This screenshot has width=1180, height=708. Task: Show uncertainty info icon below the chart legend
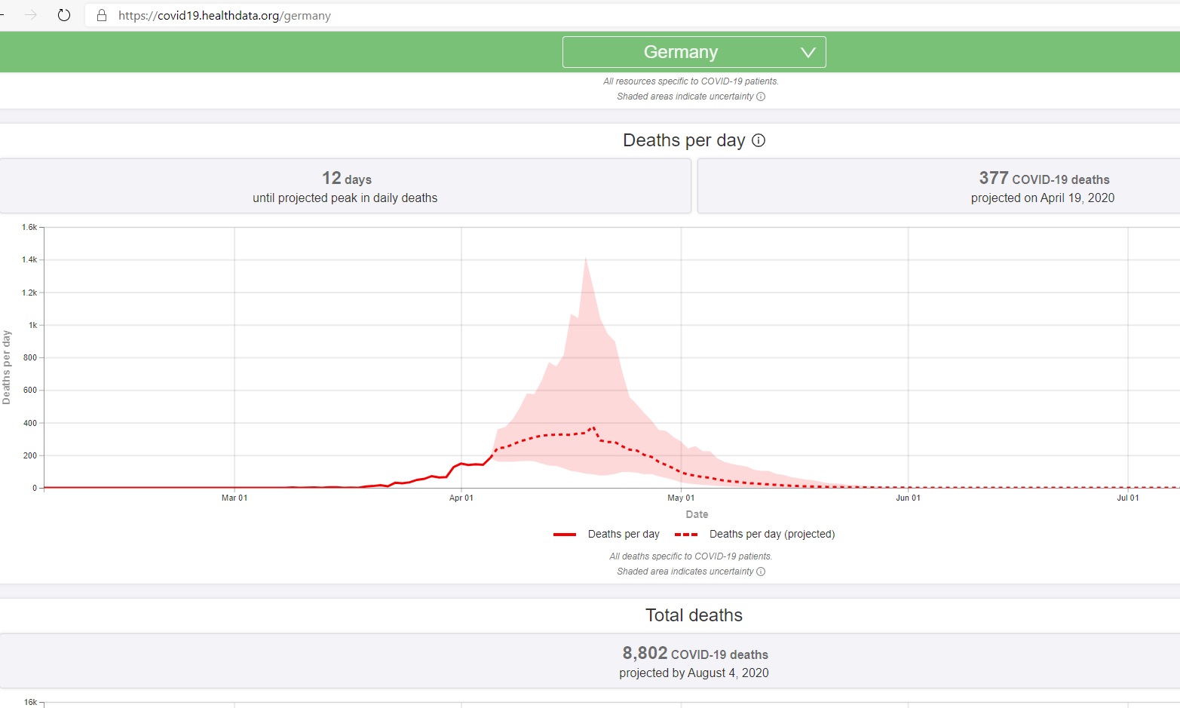coord(761,572)
